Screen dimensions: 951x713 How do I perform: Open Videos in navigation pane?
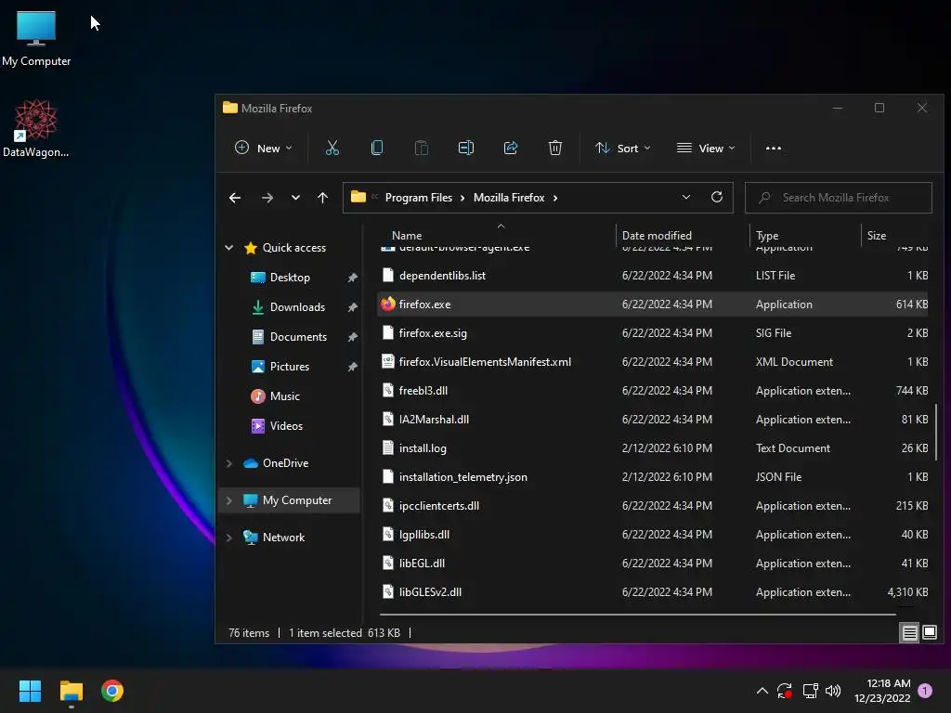click(286, 425)
